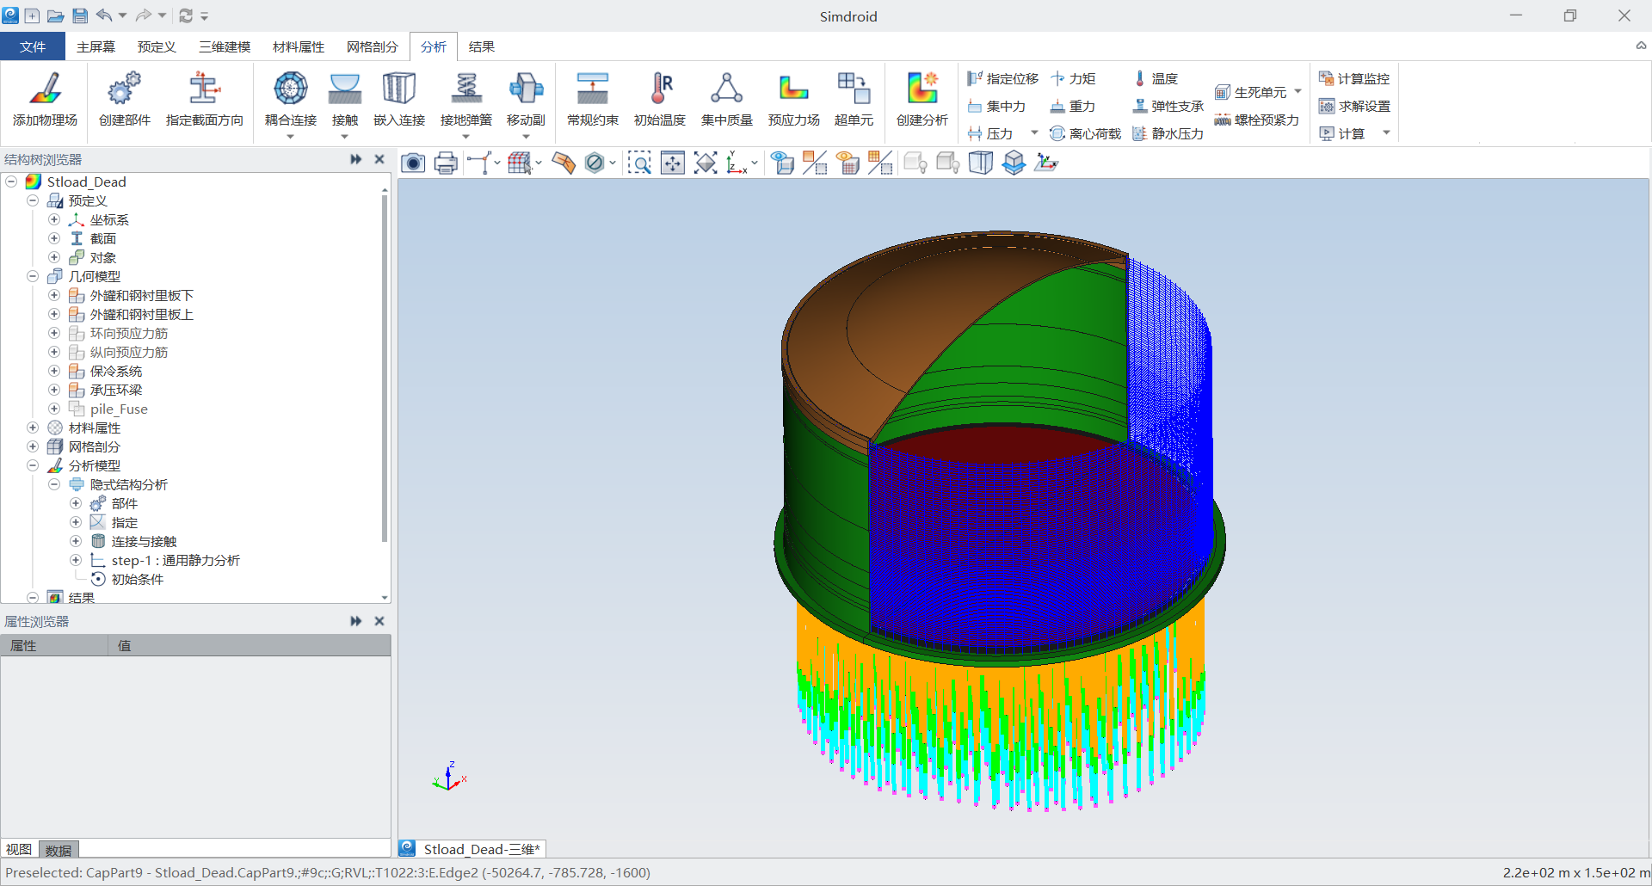Apply 指定位移 specified displacement load
The height and width of the screenshot is (886, 1652).
[1002, 78]
